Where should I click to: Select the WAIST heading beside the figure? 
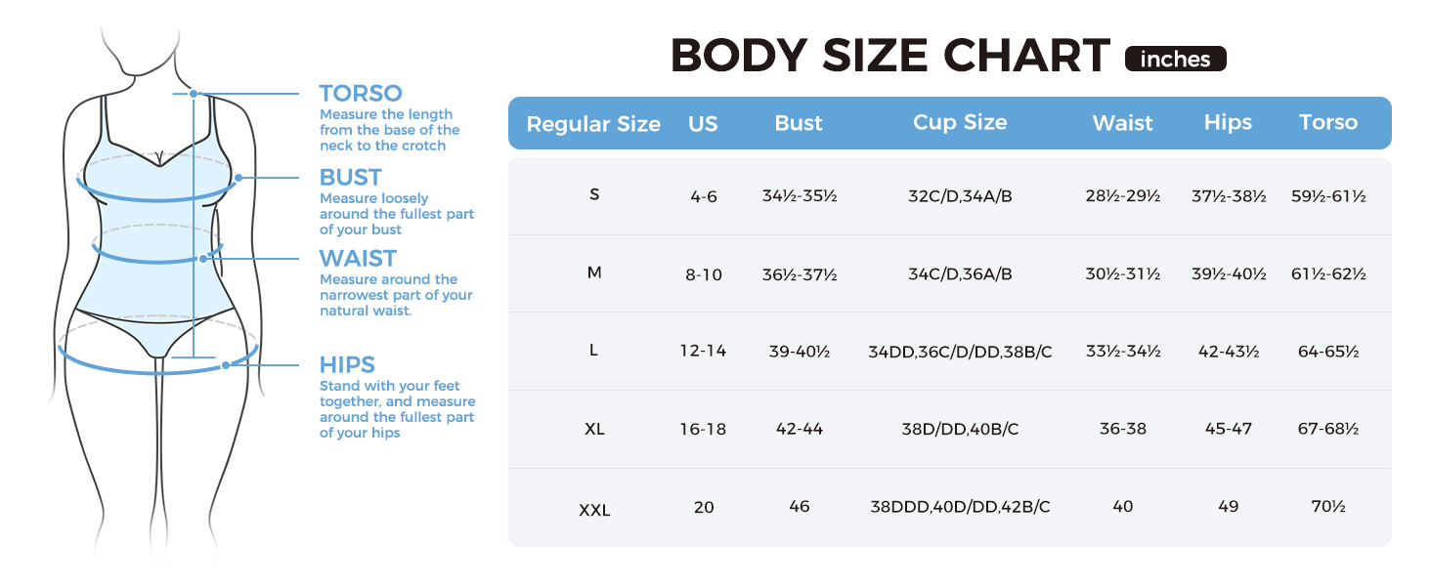[358, 259]
